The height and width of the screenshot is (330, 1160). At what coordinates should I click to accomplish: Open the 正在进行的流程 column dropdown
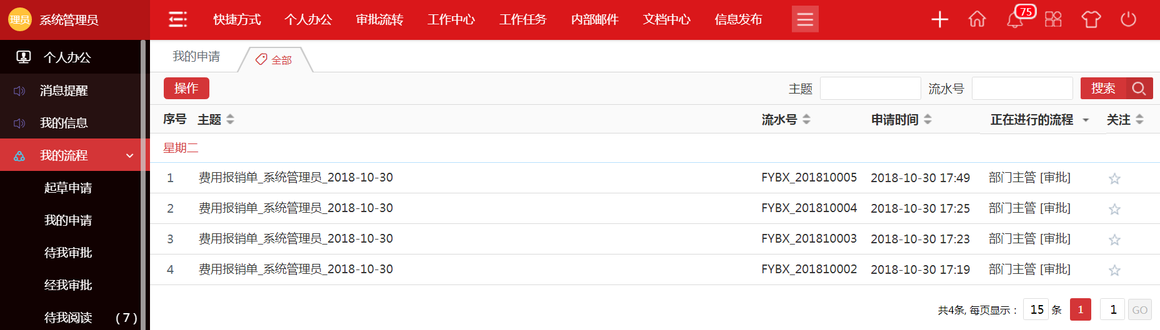click(x=1086, y=120)
